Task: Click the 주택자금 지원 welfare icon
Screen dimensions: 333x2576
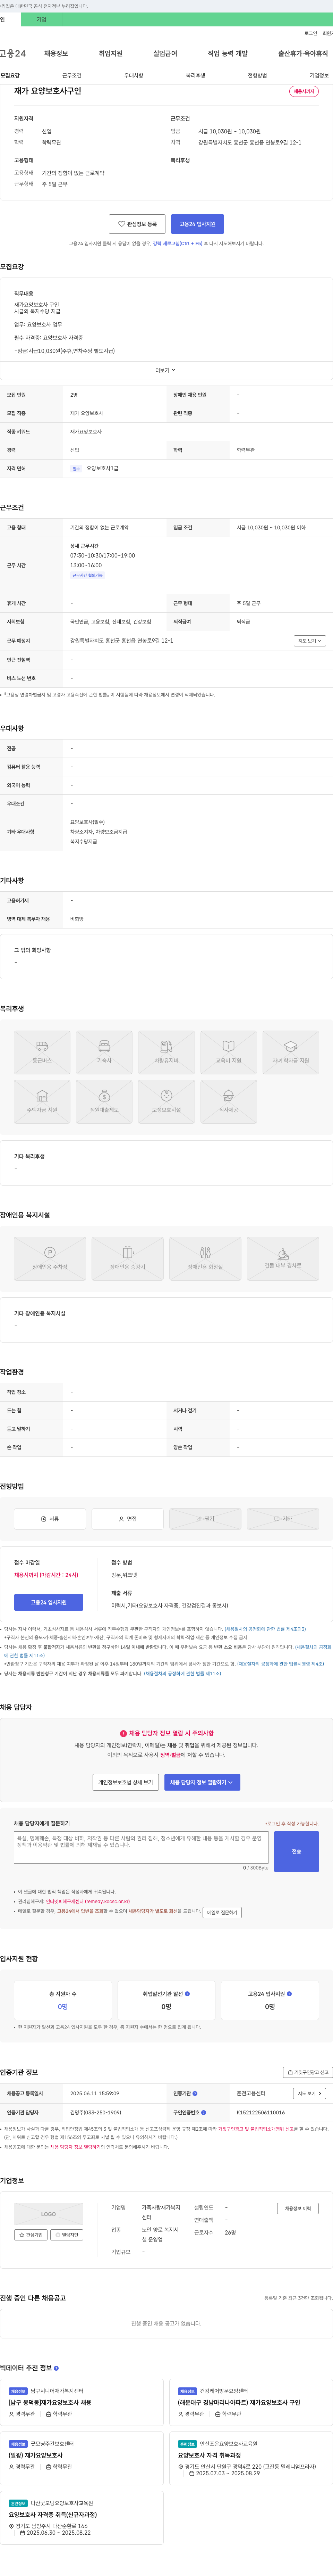Action: click(42, 1102)
